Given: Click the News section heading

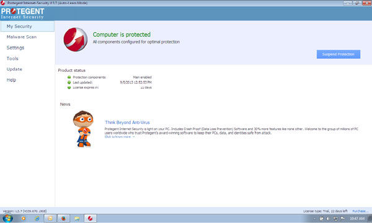Looking at the screenshot, I should (x=65, y=104).
